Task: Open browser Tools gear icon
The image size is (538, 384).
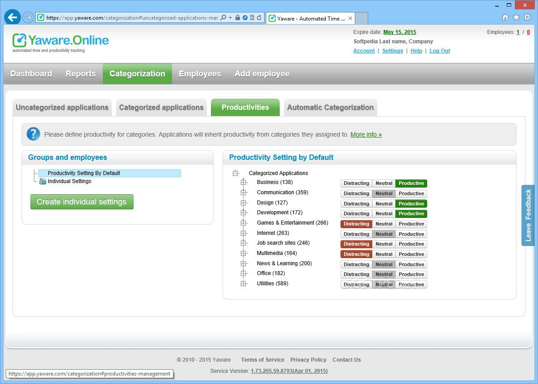Action: pos(527,17)
